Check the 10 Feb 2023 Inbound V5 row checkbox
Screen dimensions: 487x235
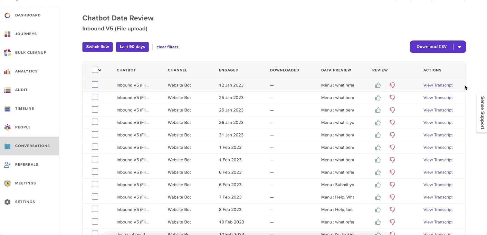click(95, 222)
